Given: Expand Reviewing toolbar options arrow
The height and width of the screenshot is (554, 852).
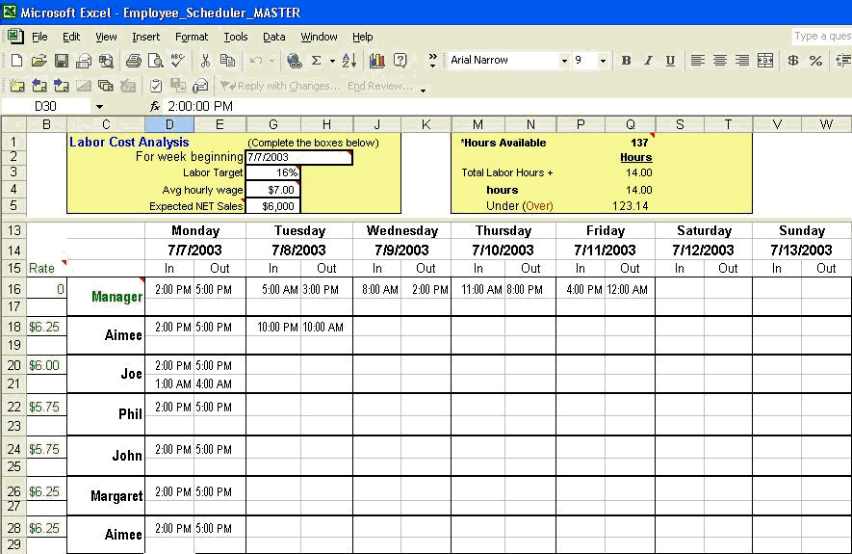Looking at the screenshot, I should pos(424,90).
